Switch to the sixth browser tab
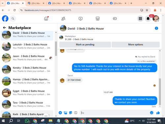 point(118,3)
